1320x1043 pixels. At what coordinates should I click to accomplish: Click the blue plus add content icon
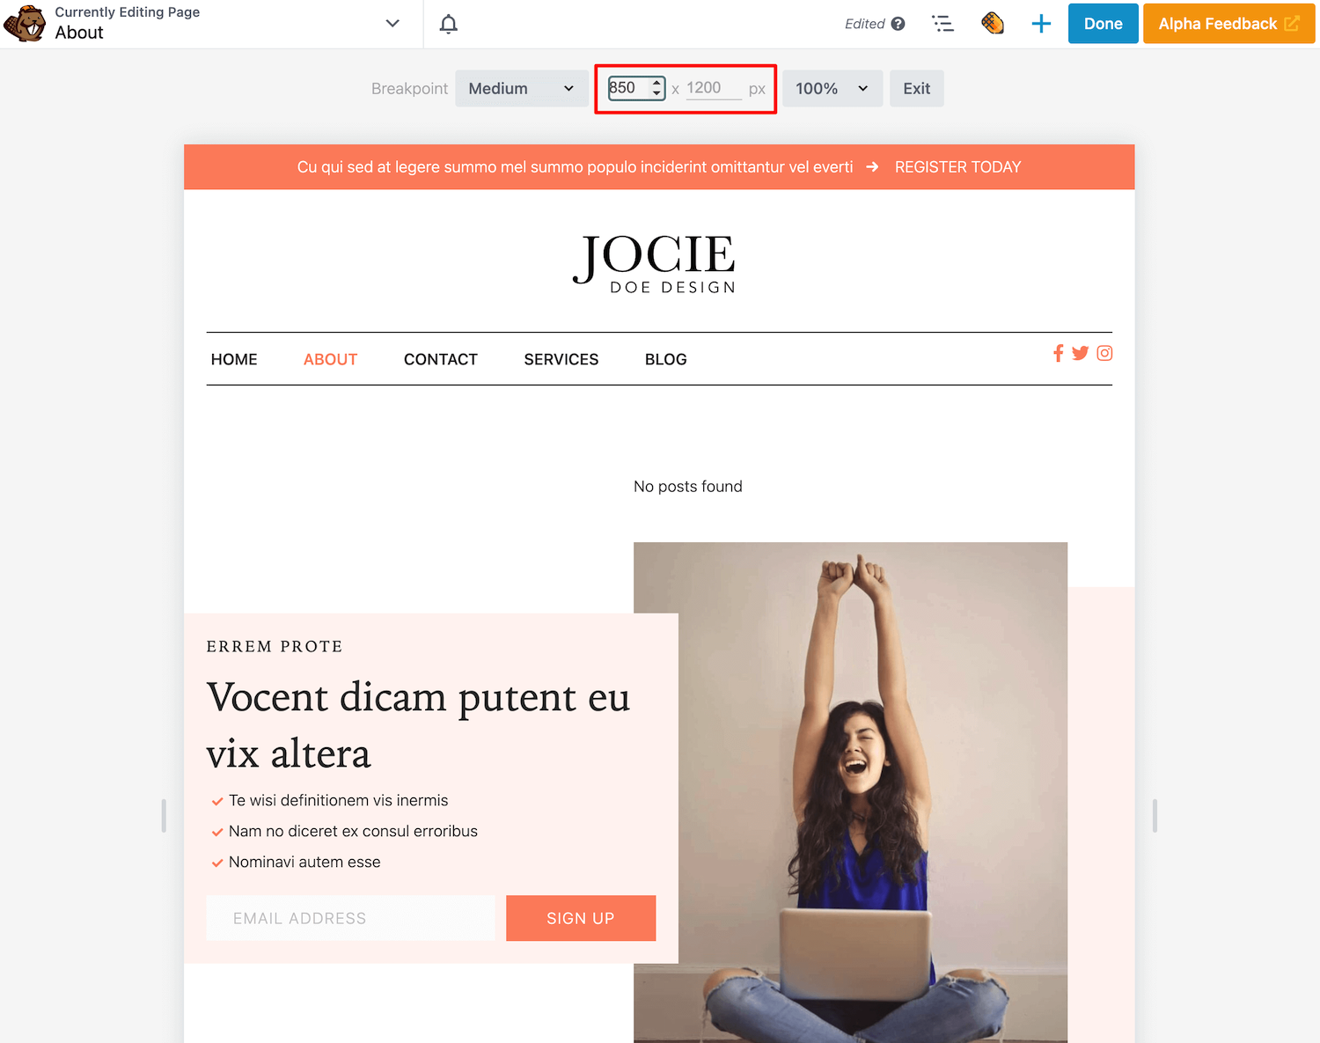point(1041,24)
